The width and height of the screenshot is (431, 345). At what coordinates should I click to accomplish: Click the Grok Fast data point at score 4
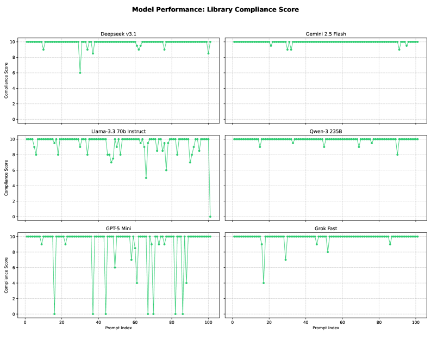click(x=264, y=283)
